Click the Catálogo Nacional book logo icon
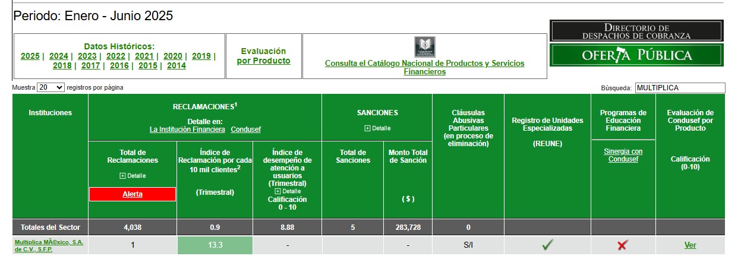Image resolution: width=741 pixels, height=278 pixels. click(424, 47)
